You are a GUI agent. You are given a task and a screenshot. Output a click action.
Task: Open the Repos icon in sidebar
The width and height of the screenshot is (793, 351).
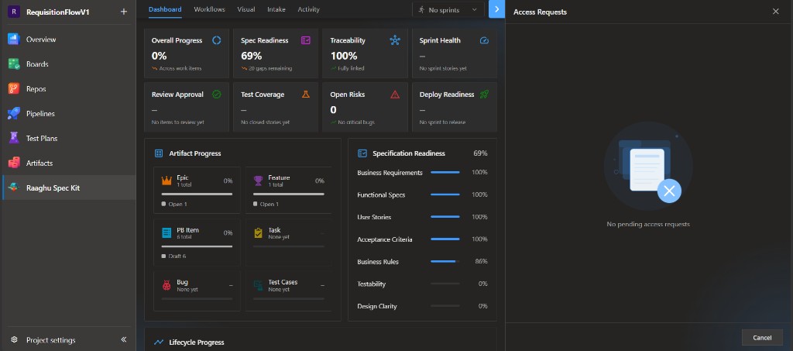14,89
